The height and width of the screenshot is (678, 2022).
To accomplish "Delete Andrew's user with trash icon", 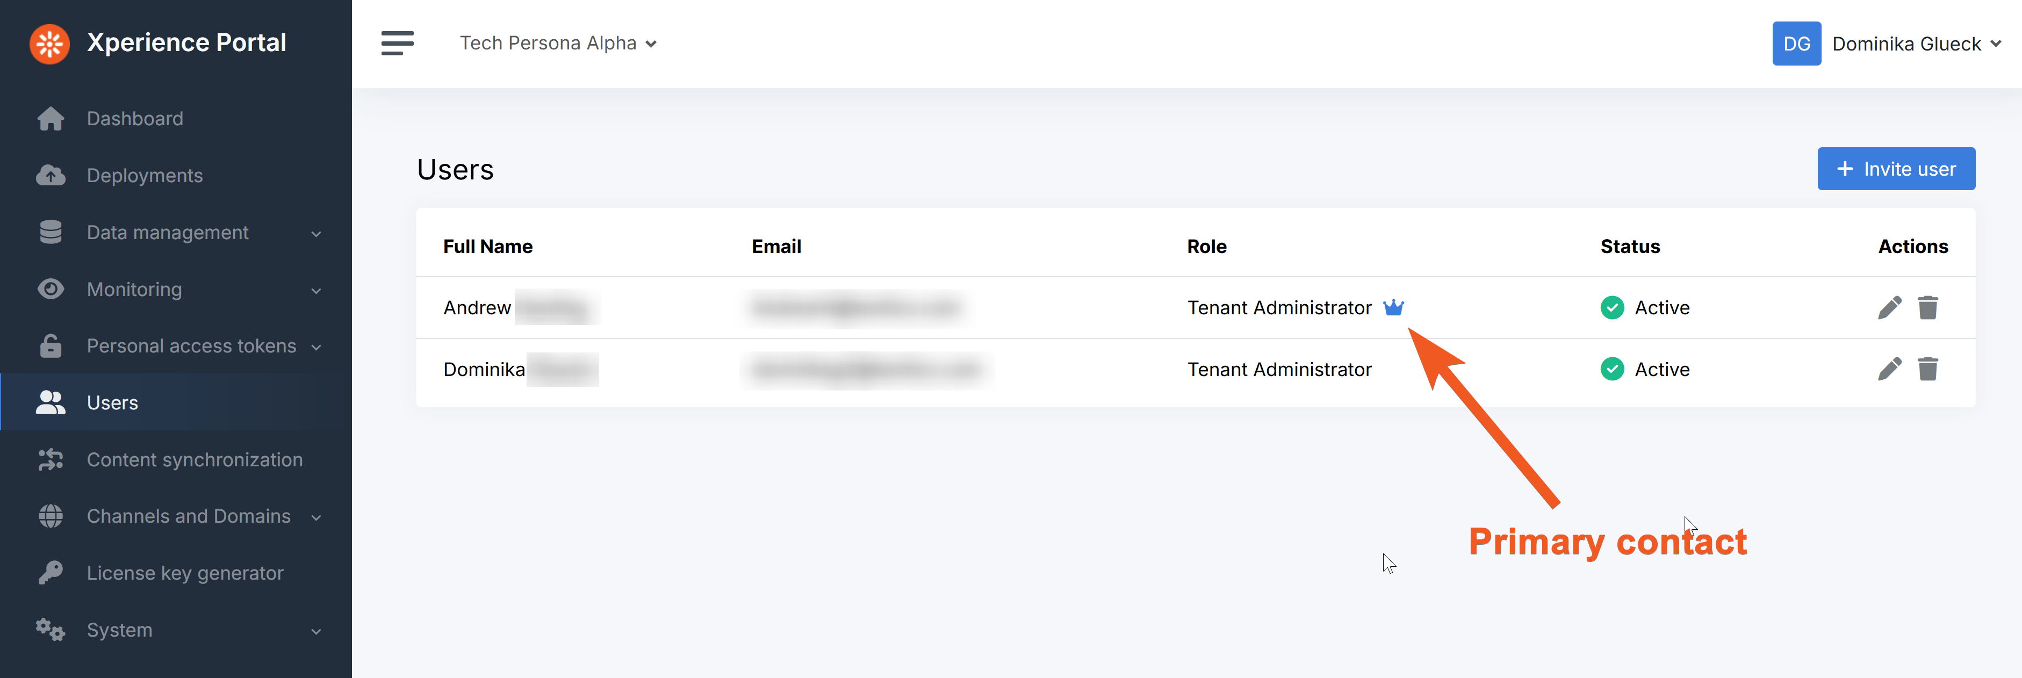I will [1928, 308].
